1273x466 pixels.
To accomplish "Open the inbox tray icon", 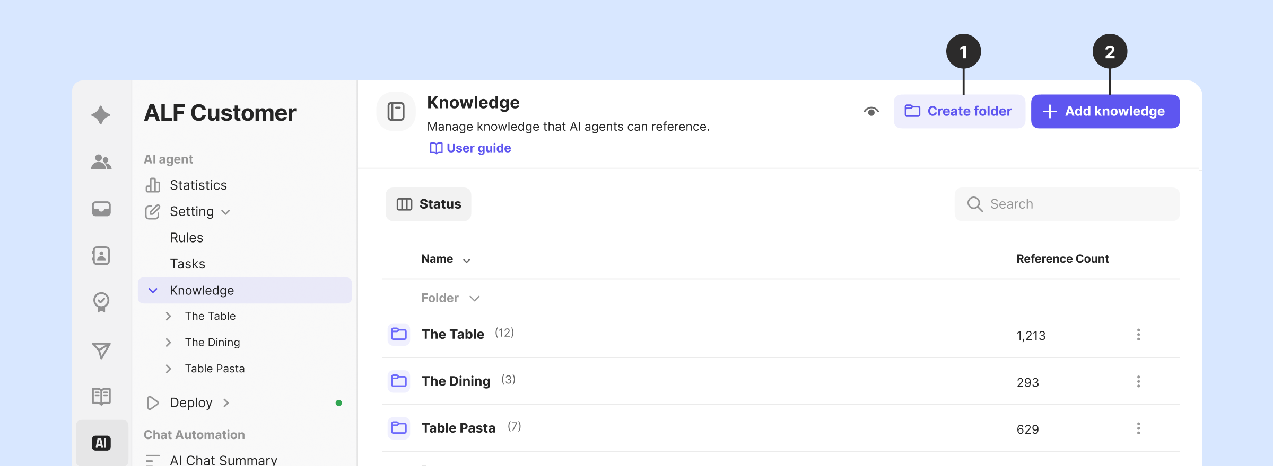I will [101, 209].
